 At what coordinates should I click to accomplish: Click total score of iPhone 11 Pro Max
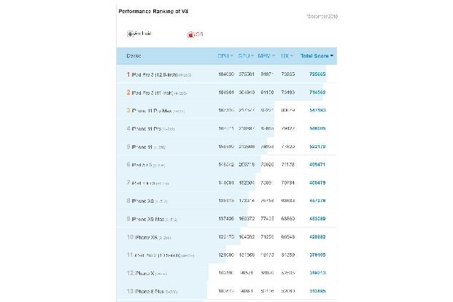click(317, 110)
